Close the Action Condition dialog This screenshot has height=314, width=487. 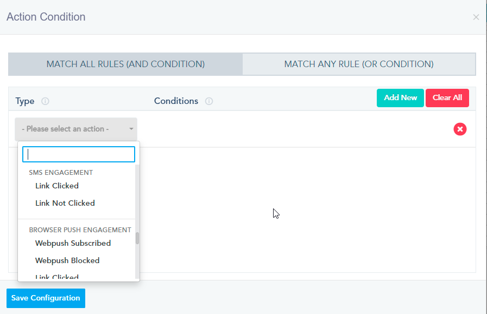click(476, 17)
